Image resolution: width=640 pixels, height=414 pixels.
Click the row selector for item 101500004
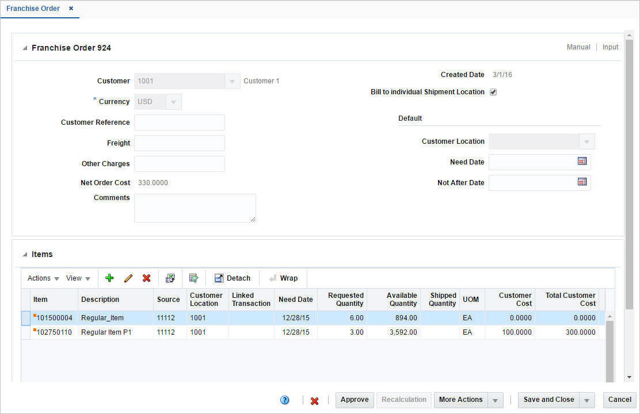click(x=26, y=318)
